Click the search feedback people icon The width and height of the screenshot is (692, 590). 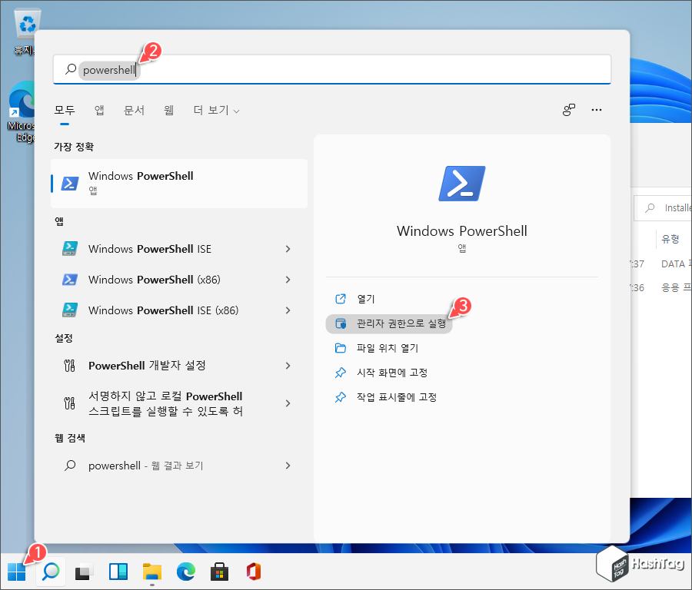coord(569,110)
